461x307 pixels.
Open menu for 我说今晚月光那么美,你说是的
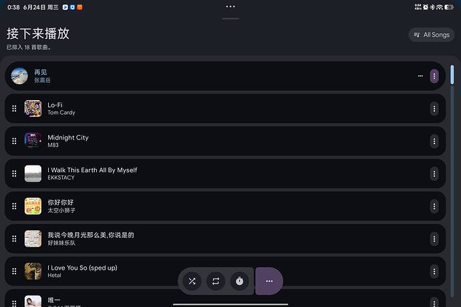434,239
